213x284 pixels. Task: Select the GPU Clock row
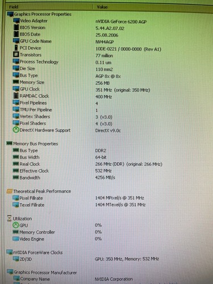[x=106, y=89]
